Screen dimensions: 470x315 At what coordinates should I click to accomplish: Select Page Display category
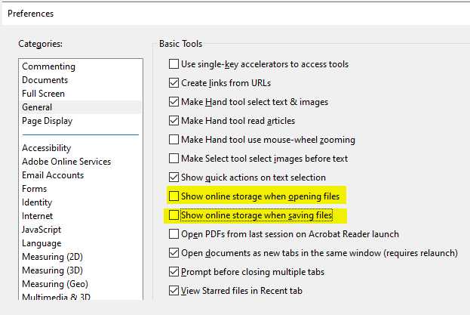47,121
